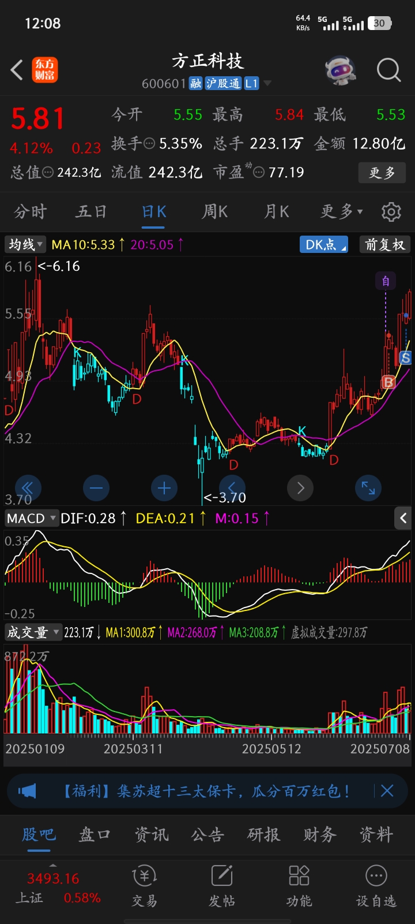Image resolution: width=415 pixels, height=924 pixels.
Task: Tap the date label 20250512
Action: click(x=271, y=749)
